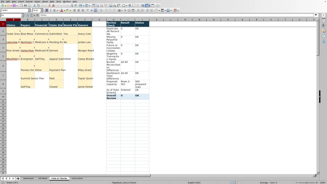
Task: Open the Data menu
Action: coord(52,1)
